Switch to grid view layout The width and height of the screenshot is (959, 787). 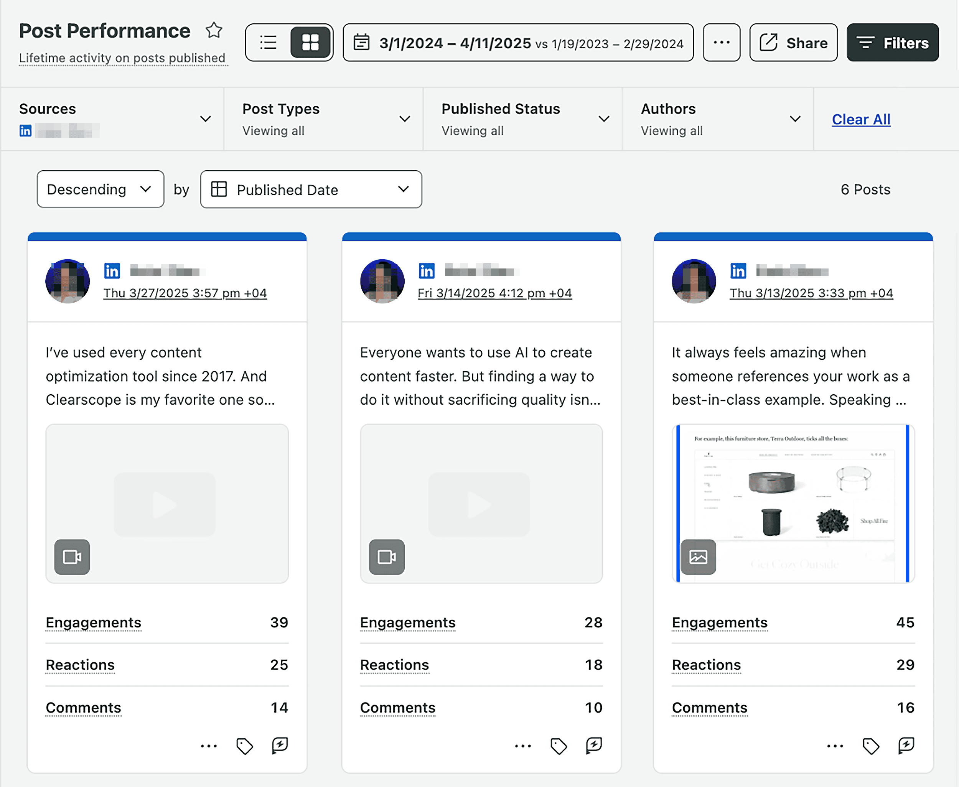tap(310, 43)
